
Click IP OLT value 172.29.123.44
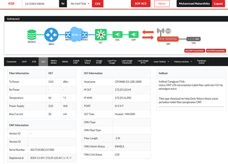point(123,89)
